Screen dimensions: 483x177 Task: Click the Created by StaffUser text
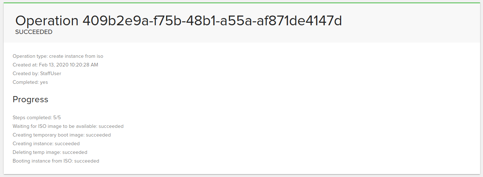pyautogui.click(x=37, y=74)
